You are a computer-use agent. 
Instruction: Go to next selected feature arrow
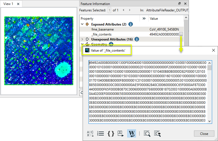tap(130, 10)
